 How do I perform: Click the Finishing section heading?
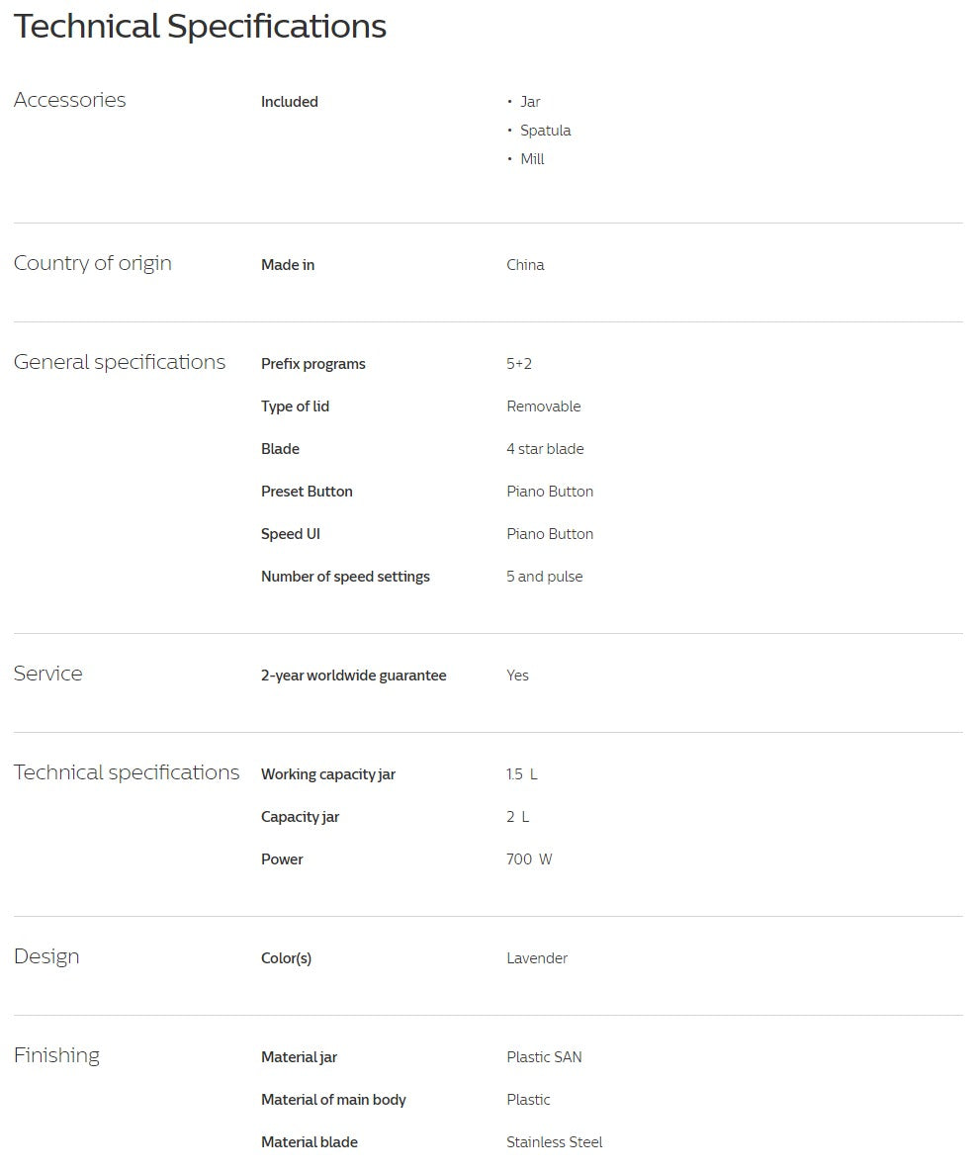56,1055
